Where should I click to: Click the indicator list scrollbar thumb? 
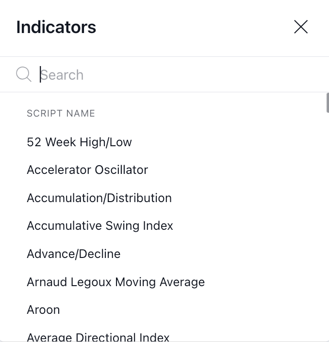point(328,103)
